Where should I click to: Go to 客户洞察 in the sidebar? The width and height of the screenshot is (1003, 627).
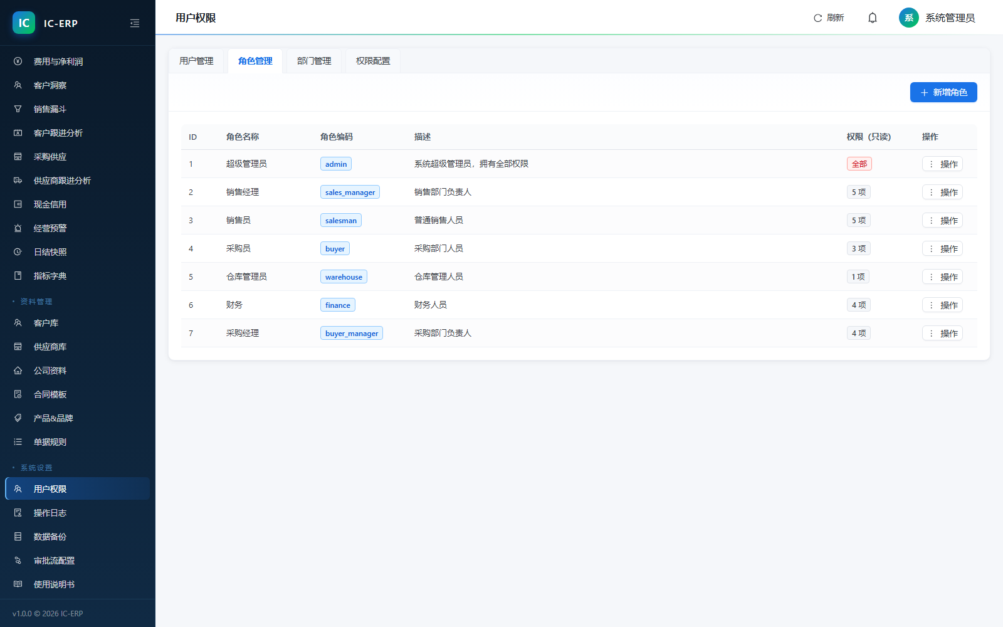click(x=78, y=85)
